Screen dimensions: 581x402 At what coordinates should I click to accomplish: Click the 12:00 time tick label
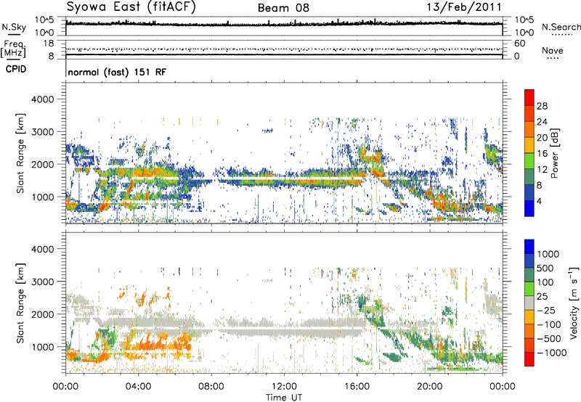tap(284, 387)
